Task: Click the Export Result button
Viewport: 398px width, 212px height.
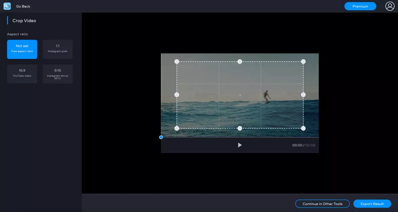Action: (372, 203)
